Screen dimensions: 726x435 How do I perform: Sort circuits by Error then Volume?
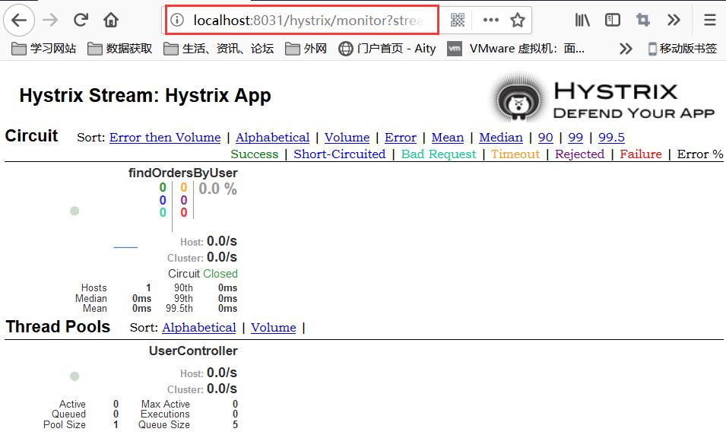click(165, 138)
